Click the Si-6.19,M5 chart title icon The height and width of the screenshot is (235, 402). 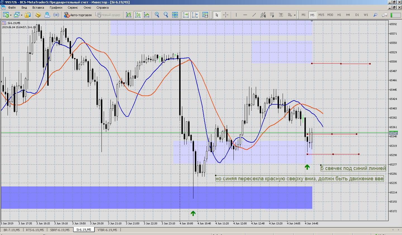point(4,23)
